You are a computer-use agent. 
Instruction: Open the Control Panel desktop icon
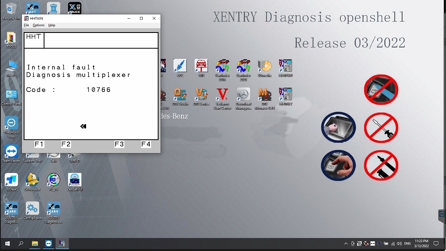coord(11,97)
